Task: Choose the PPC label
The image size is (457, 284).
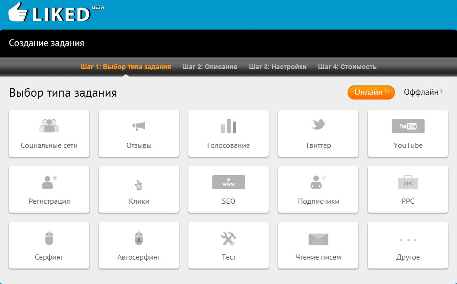Action: [x=408, y=201]
